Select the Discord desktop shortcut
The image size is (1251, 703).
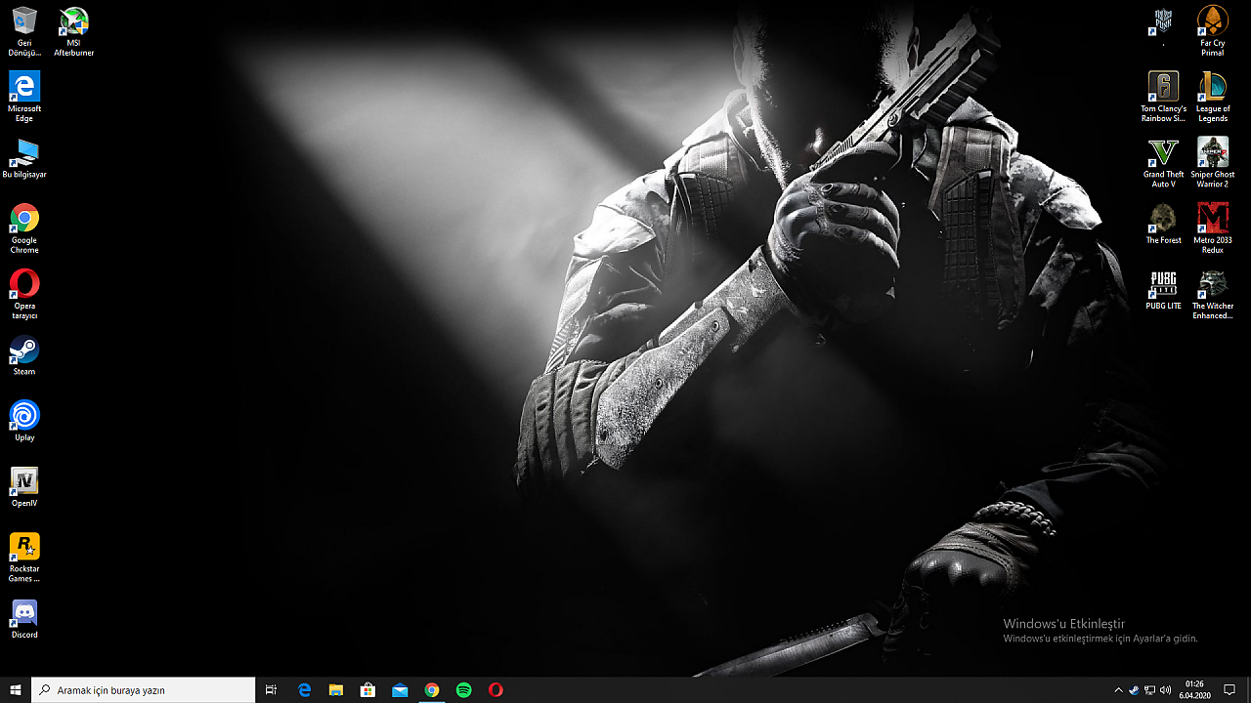(24, 618)
